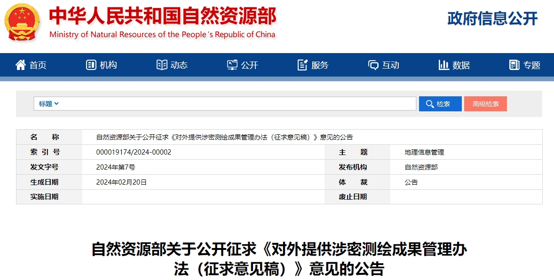This screenshot has height=280, width=554.
Task: Open the 动态 navigation item
Action: point(172,65)
